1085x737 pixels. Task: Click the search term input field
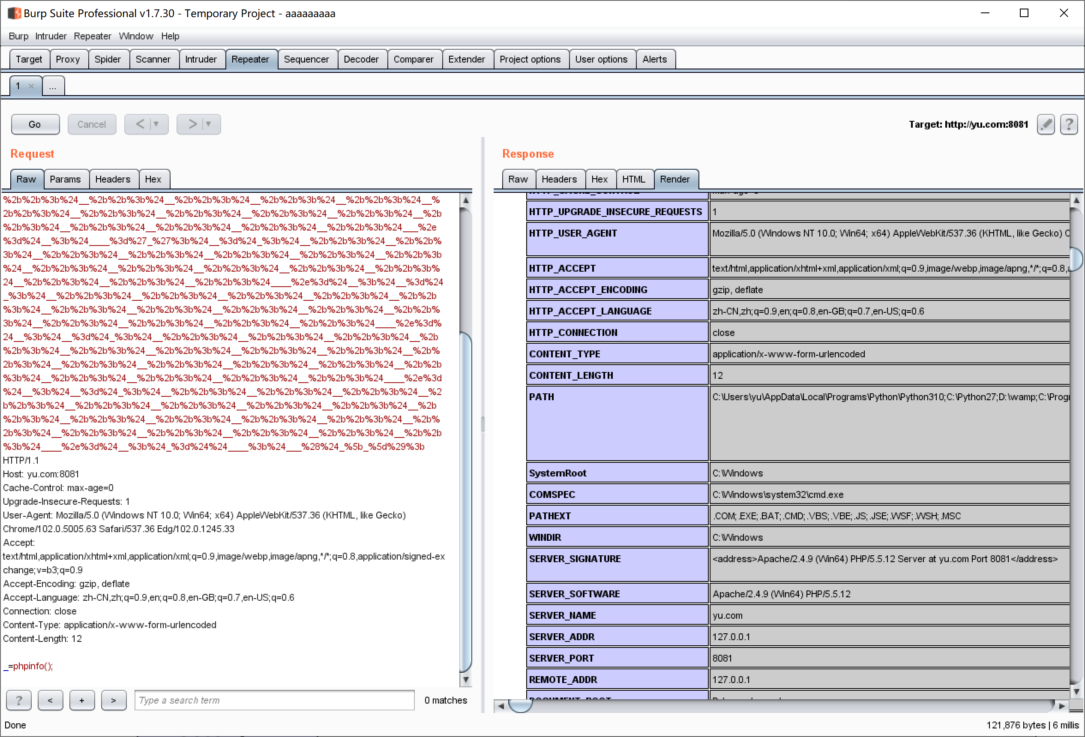[274, 700]
